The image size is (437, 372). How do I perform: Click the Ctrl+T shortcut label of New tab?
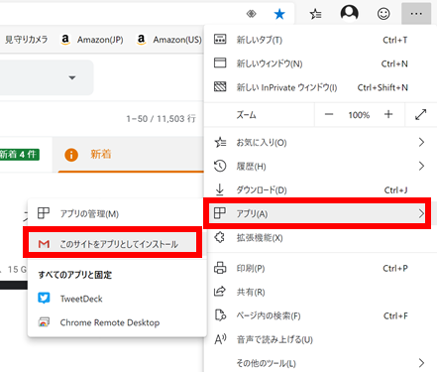click(395, 40)
